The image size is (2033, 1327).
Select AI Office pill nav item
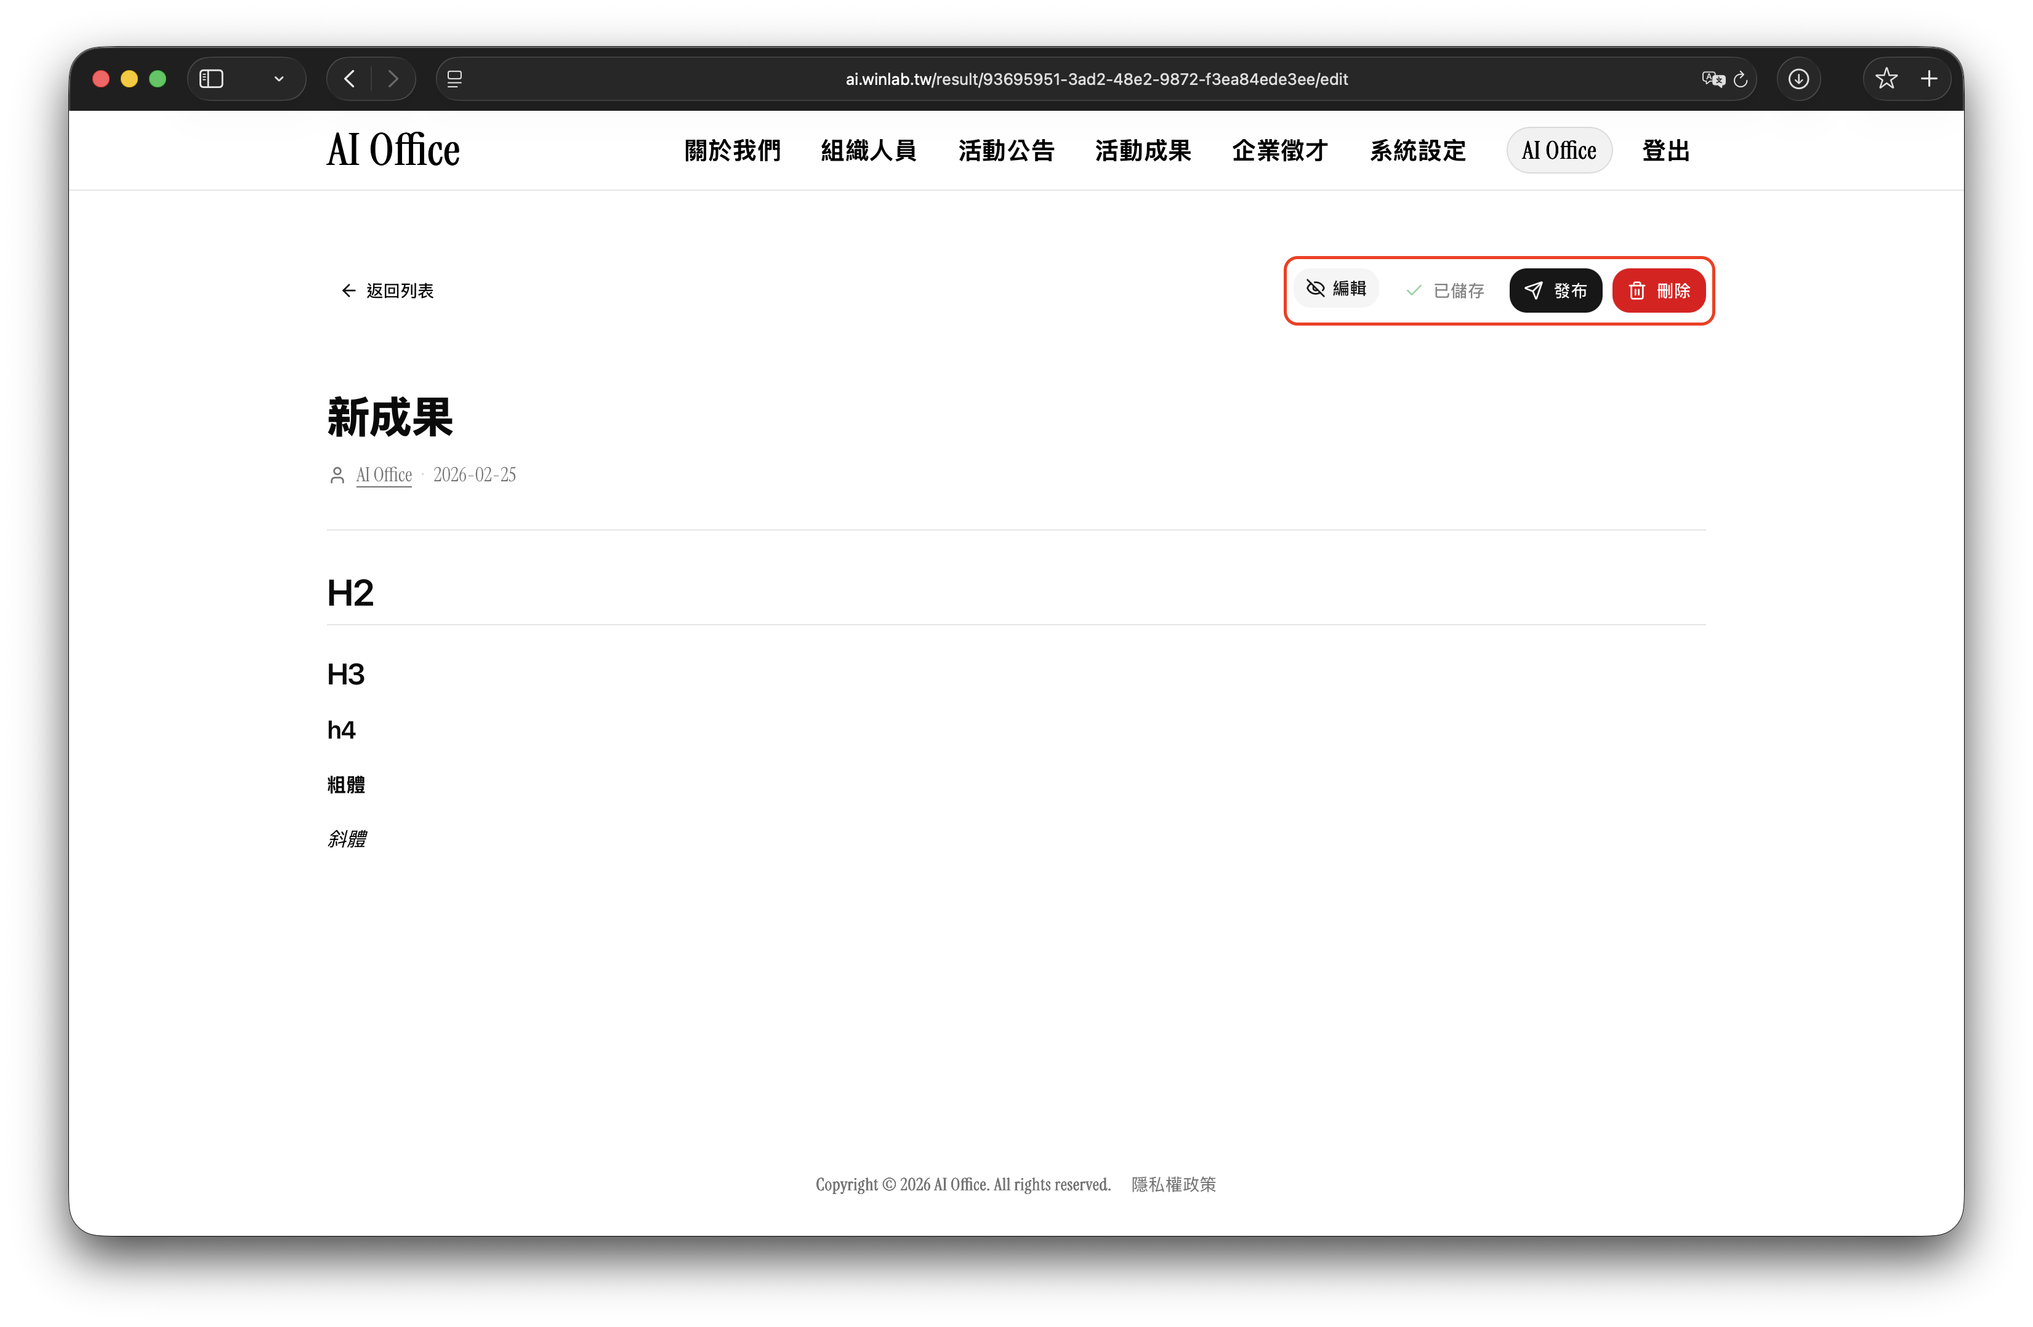click(1558, 151)
